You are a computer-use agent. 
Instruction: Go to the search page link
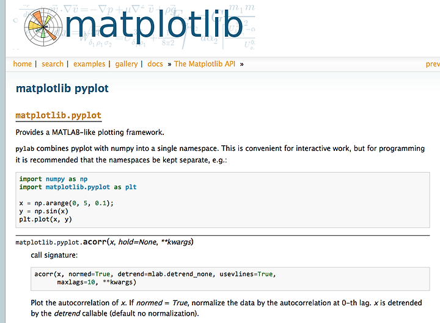(53, 64)
